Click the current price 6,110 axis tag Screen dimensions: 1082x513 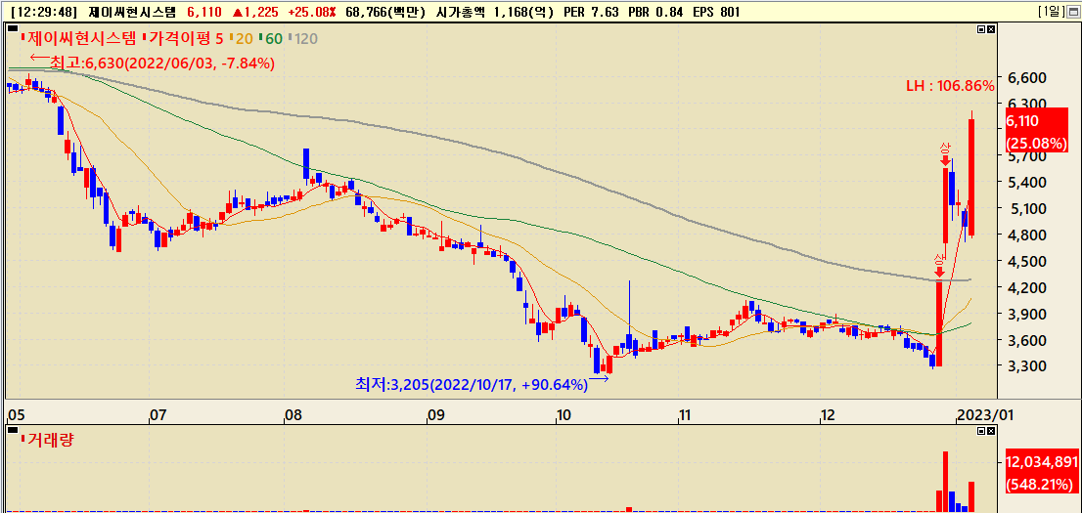[x=1022, y=121]
